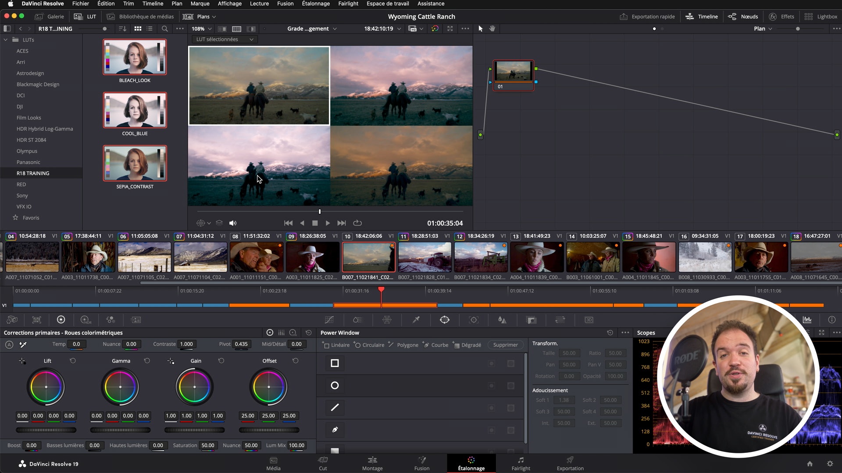Click the Tracker palette icon
842x473 pixels.
[x=474, y=320]
